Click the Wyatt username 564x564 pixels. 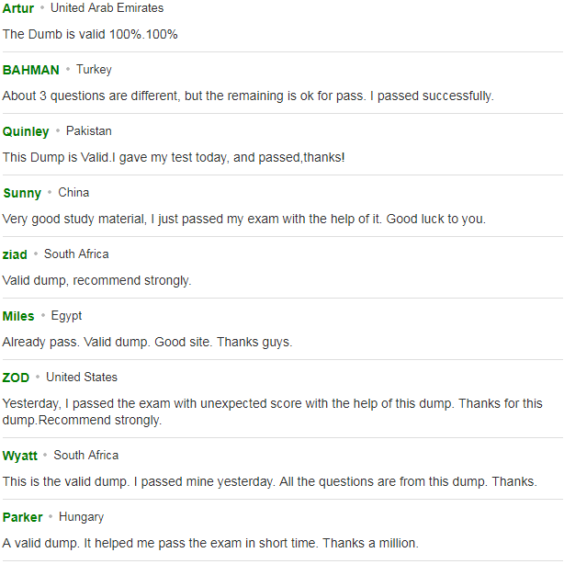pos(20,456)
